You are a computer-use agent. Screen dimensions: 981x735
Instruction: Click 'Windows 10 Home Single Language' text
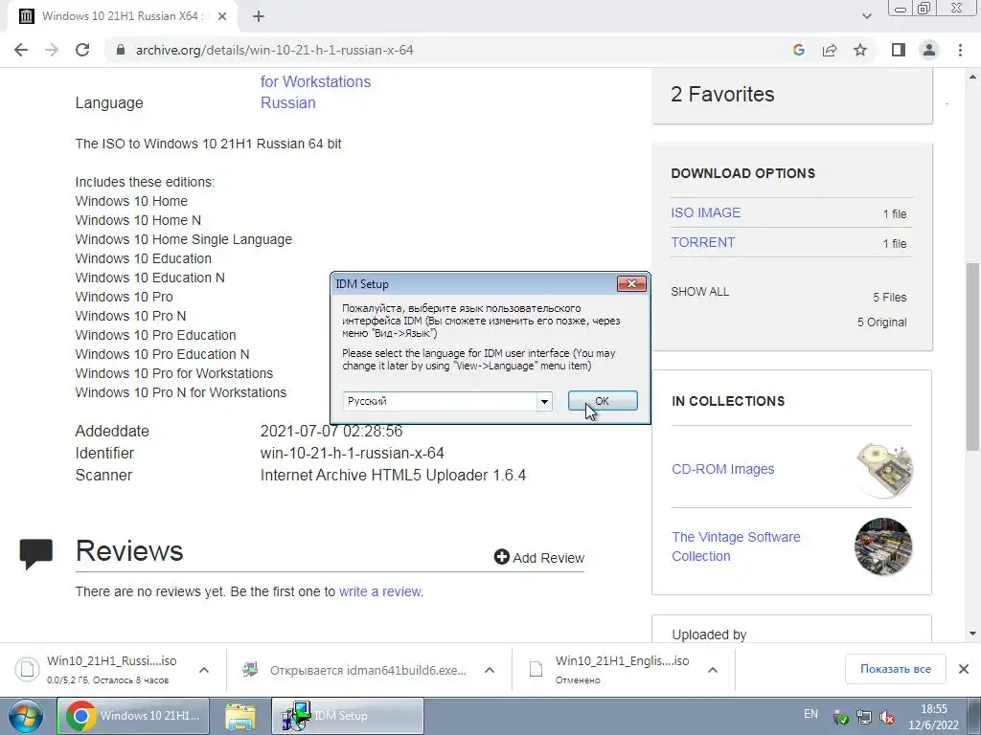[x=183, y=239]
